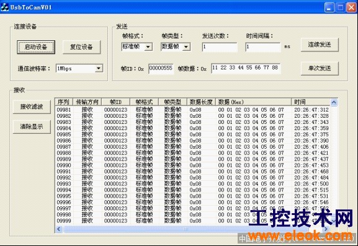Click the 复位设备 button
This screenshot has height=246, width=358.
pyautogui.click(x=81, y=47)
